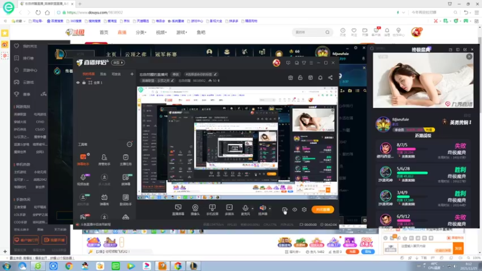The image size is (482, 271).
Task: Switch to first orange scene tab
Action: point(89,74)
